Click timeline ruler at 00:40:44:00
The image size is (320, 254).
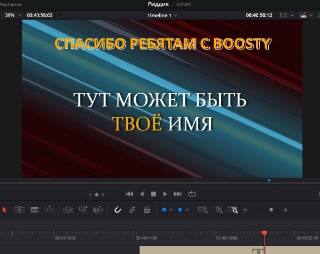[x=146, y=238]
